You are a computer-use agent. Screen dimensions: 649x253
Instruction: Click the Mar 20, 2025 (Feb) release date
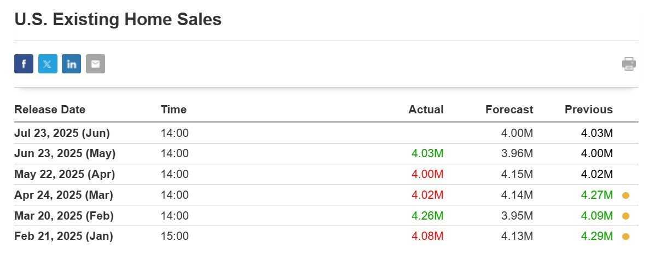63,216
